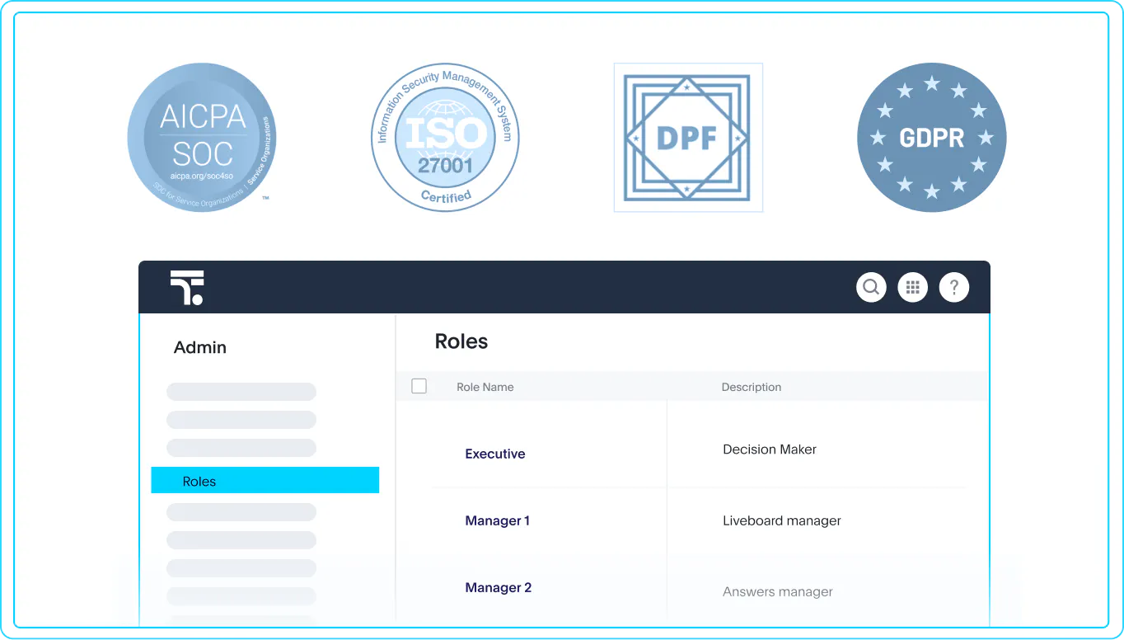
Task: Tick the select-all checkbox beside Role Name
Action: coord(419,386)
